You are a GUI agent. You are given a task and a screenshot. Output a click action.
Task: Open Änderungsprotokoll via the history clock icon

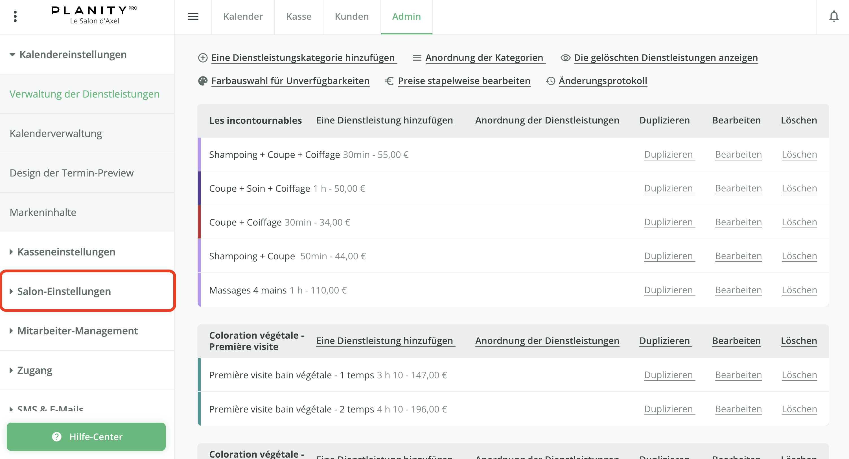click(x=550, y=81)
